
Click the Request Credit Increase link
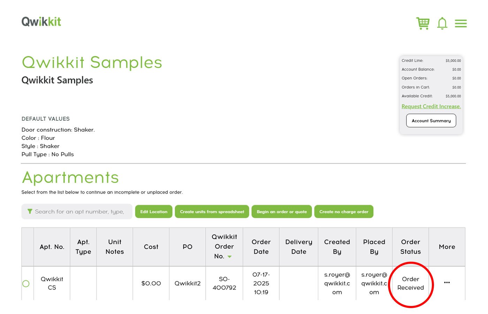pos(431,106)
